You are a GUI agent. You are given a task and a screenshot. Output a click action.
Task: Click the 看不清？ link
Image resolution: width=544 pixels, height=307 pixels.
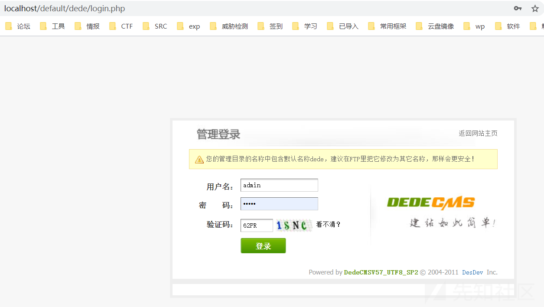tap(329, 225)
